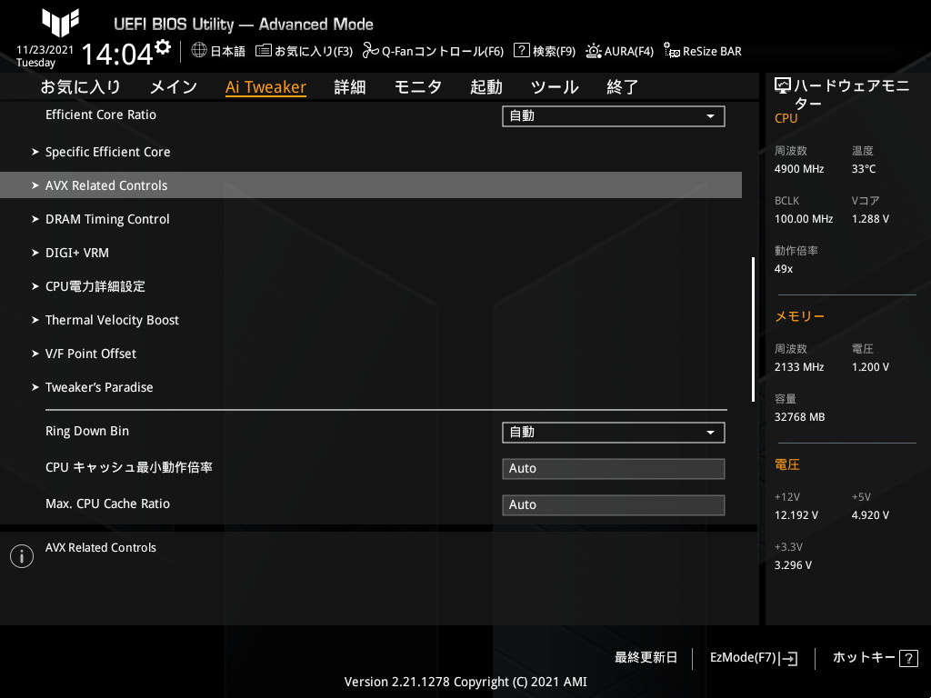
Task: Switch to お気に入り tab
Action: coord(81,87)
